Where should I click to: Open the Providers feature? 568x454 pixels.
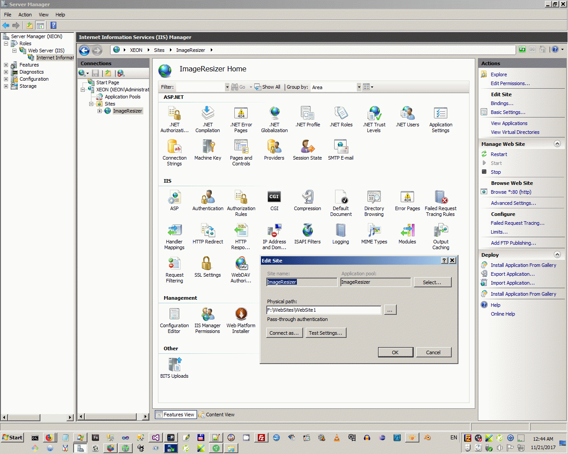pyautogui.click(x=274, y=150)
